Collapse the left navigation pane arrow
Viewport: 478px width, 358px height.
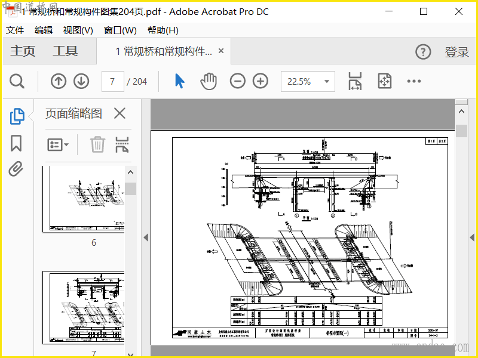tap(146, 237)
